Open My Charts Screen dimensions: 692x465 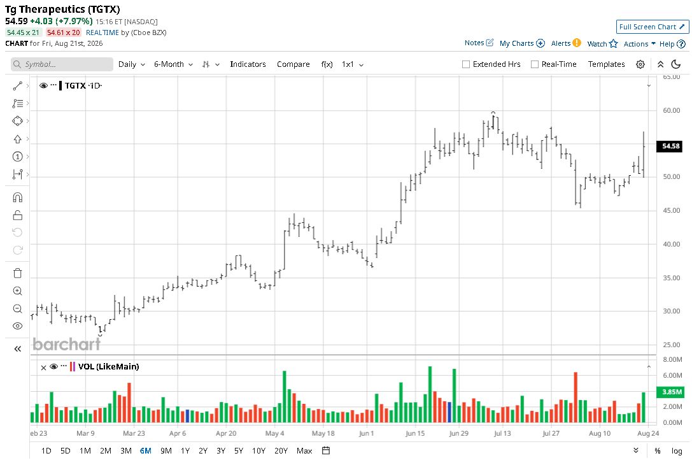tap(522, 43)
